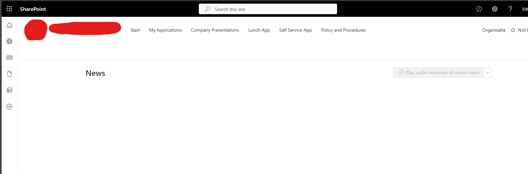Open the Settings gear icon
528x174 pixels.
[x=495, y=9]
